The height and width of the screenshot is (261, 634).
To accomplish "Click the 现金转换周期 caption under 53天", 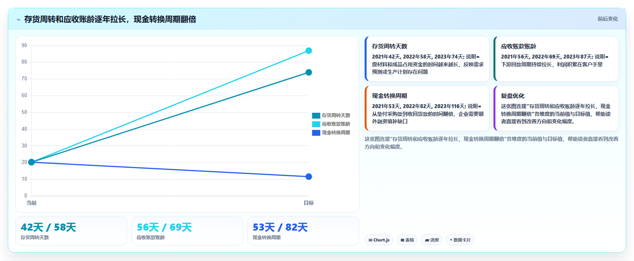I will tap(267, 238).
